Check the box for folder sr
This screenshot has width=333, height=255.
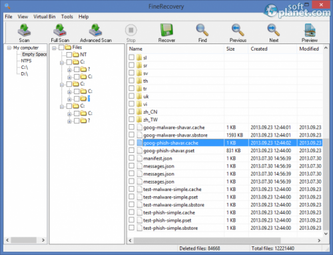point(131,65)
